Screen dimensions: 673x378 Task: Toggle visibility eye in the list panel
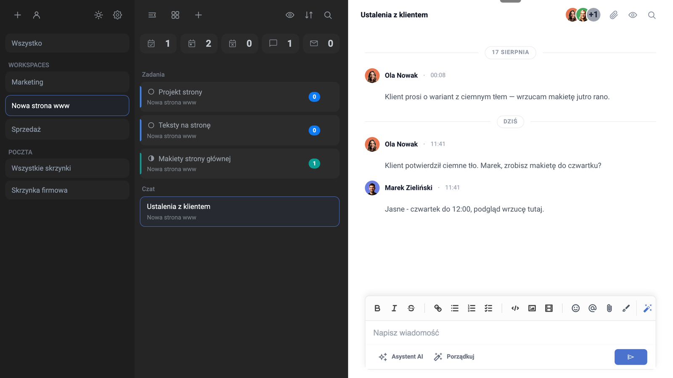[x=290, y=15]
